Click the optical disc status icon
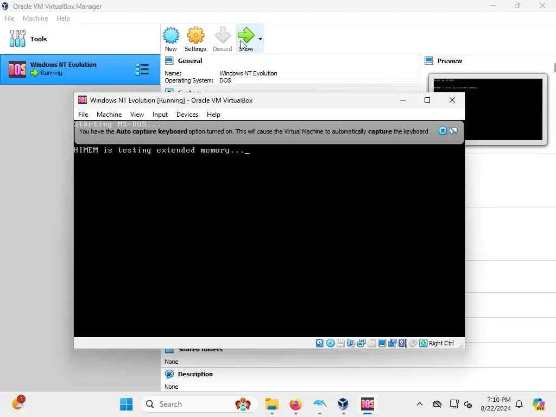Image resolution: width=556 pixels, height=417 pixels. pyautogui.click(x=330, y=343)
